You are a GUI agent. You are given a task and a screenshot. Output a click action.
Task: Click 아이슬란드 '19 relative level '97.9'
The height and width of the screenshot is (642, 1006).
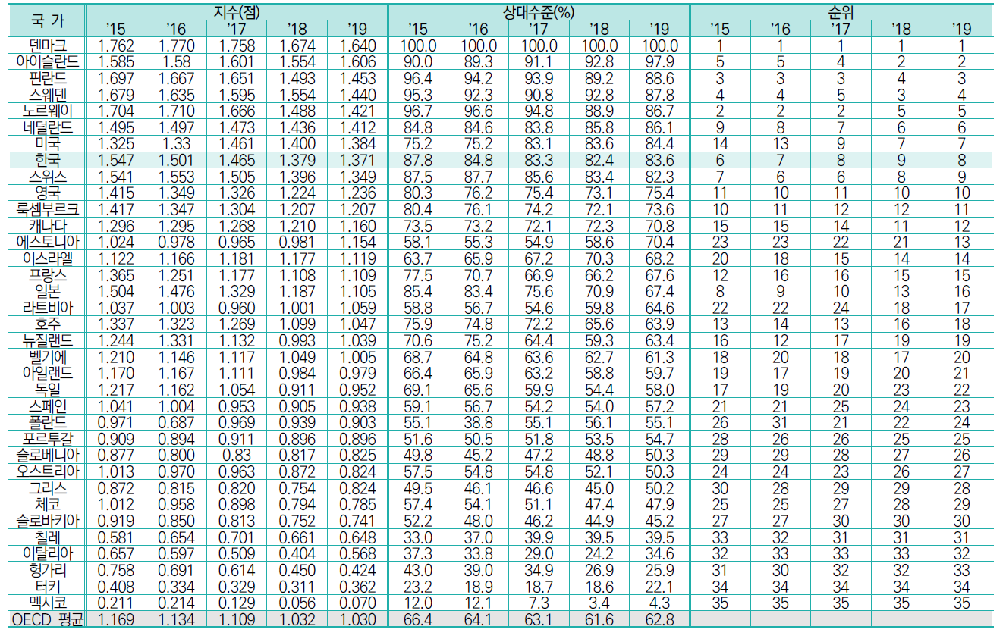pos(659,61)
